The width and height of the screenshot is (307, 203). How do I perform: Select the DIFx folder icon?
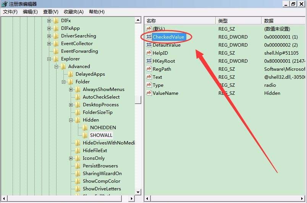[x=56, y=21]
